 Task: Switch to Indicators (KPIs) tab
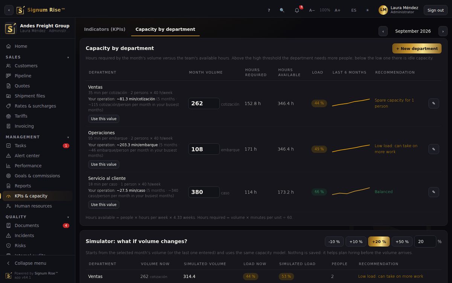[105, 29]
